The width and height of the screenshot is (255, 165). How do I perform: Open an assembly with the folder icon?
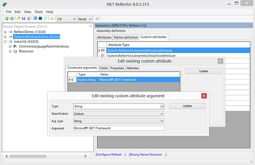[x=18, y=19]
